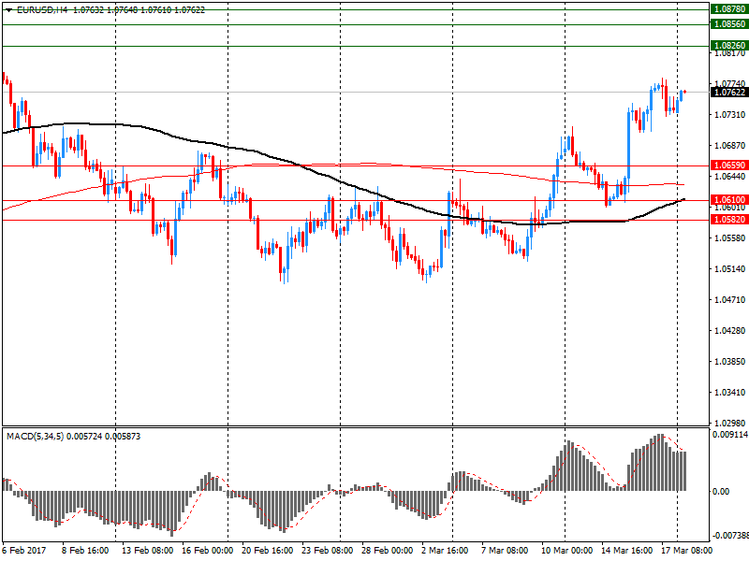Select the 1.06590 red level label

coord(729,165)
